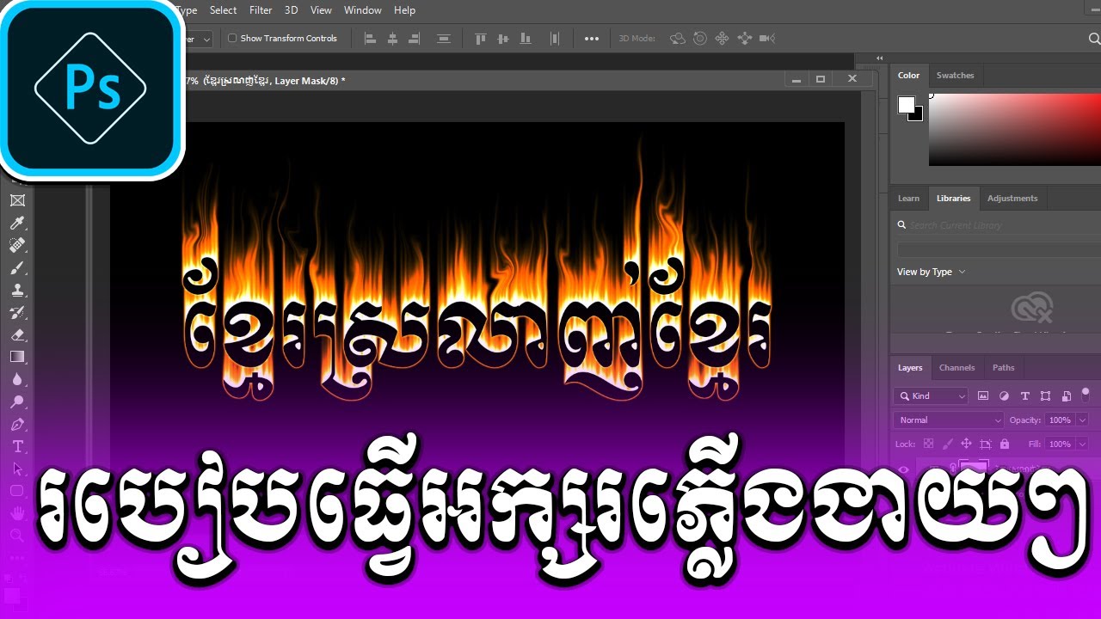Switch to the Swatches tab
The image size is (1101, 619).
click(x=955, y=75)
